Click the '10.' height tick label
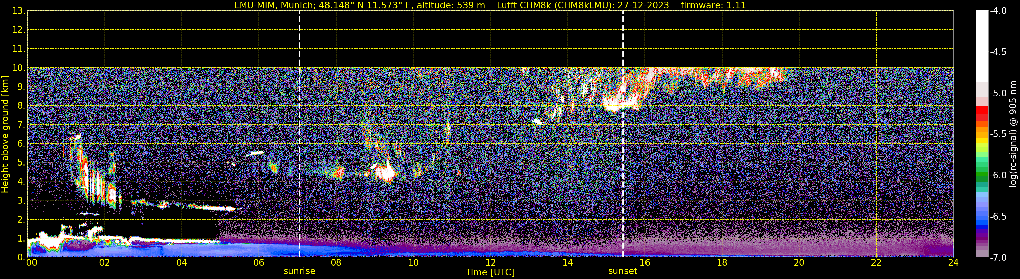The height and width of the screenshot is (279, 1020). pos(19,68)
